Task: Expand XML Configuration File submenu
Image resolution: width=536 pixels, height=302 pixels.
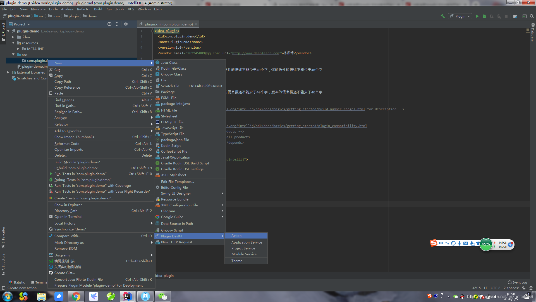Action: coord(190,205)
